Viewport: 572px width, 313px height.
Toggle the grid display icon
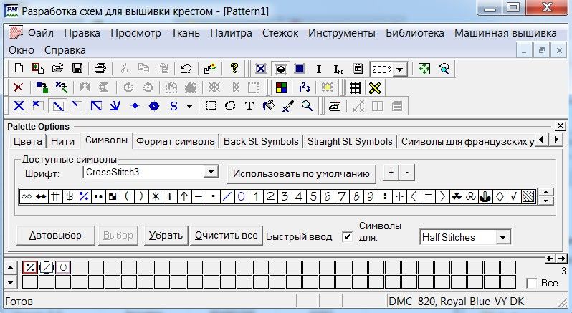click(354, 87)
